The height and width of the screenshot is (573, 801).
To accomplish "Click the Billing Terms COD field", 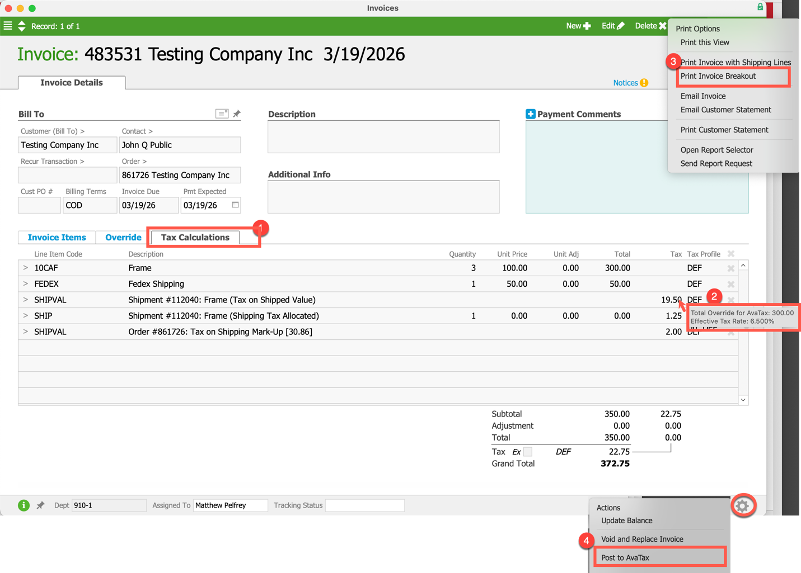I will pos(90,205).
